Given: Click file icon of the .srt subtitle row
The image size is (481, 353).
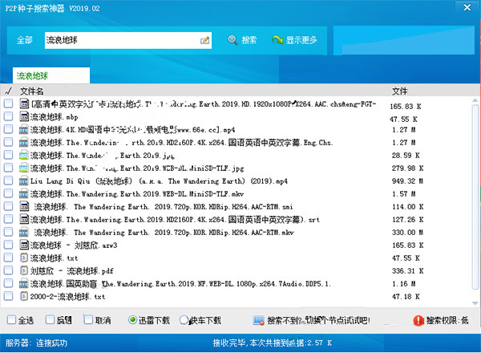Looking at the screenshot, I should (x=24, y=219).
